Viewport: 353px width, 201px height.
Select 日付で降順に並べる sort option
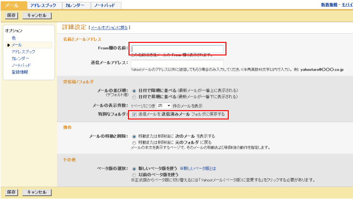tap(135, 90)
